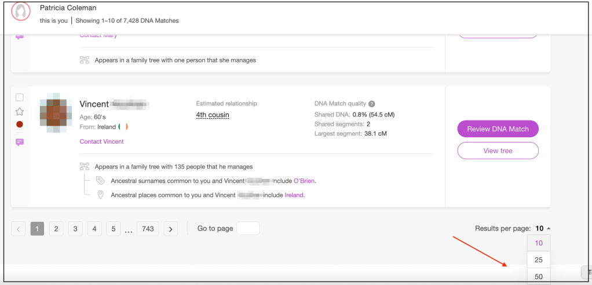Screen dimensions: 592x285
Task: Open the Contact Vincent link
Action: coord(101,141)
